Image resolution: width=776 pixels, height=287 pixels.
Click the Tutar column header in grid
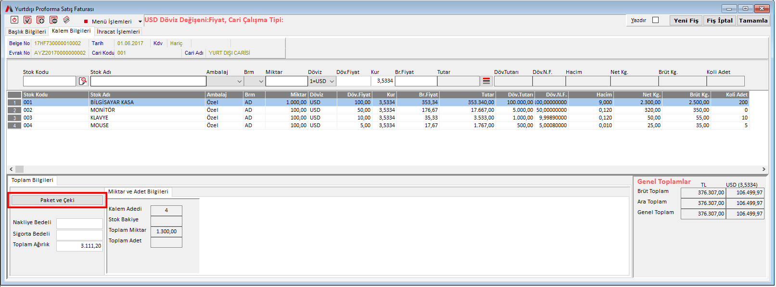[x=467, y=95]
